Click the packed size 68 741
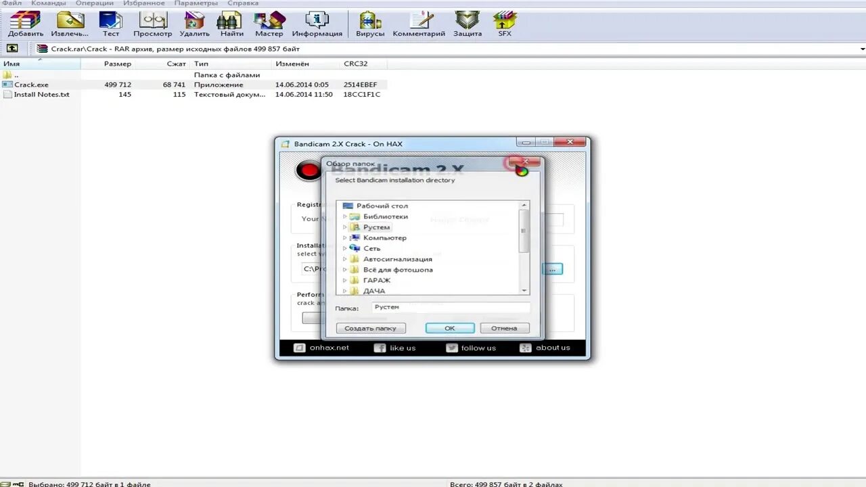 pyautogui.click(x=174, y=85)
